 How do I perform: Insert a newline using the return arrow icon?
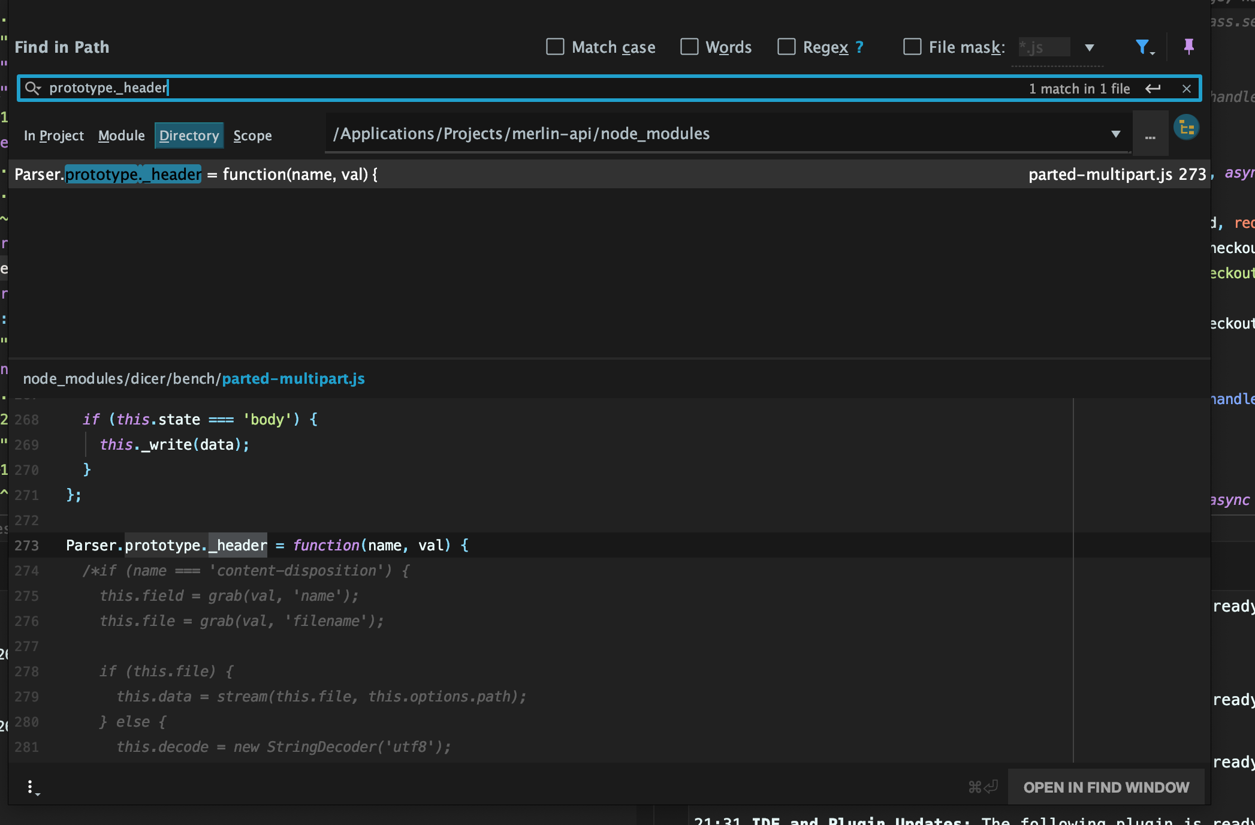pos(1153,88)
